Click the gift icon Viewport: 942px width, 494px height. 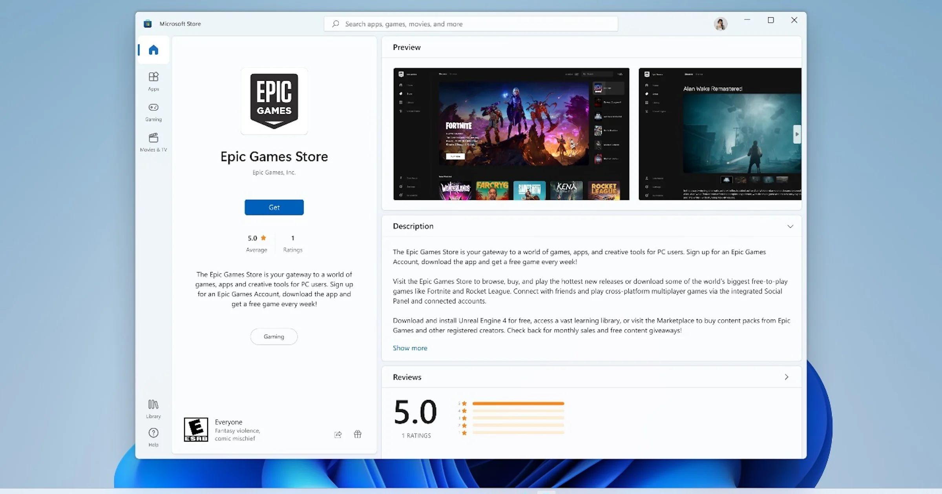coord(358,434)
